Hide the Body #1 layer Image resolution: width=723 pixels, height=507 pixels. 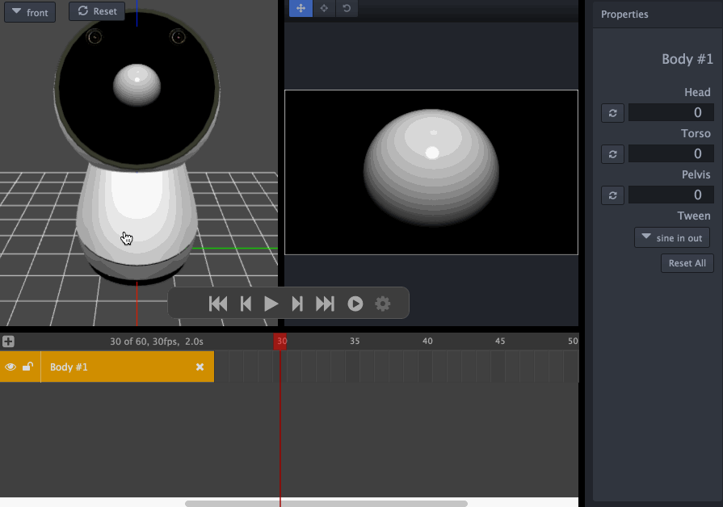coord(11,367)
